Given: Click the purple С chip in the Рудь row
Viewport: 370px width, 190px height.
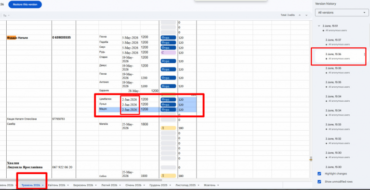Looking at the screenshot, I should 169,53.
